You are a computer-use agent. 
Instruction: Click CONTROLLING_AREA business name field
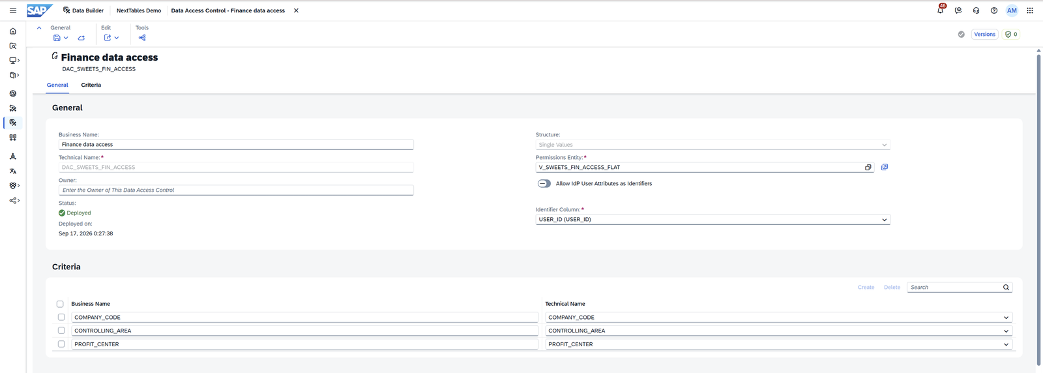coord(304,331)
